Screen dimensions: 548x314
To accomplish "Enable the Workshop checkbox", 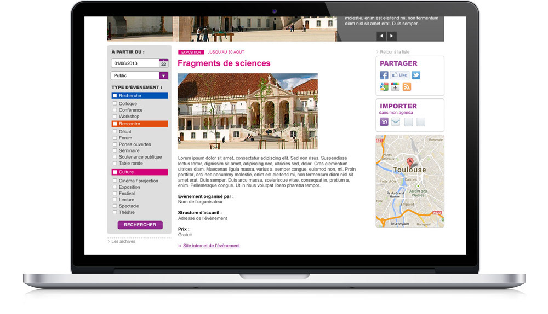I will point(115,116).
